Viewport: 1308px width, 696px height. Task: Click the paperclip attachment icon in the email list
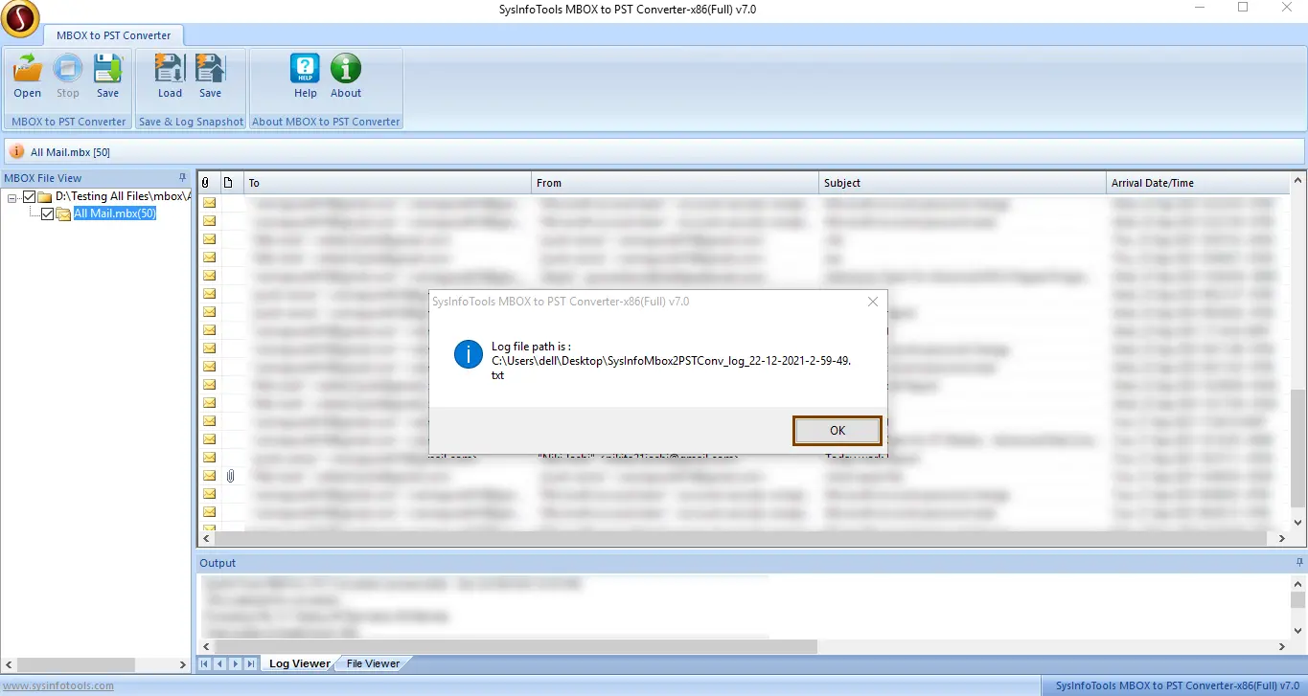pyautogui.click(x=231, y=476)
